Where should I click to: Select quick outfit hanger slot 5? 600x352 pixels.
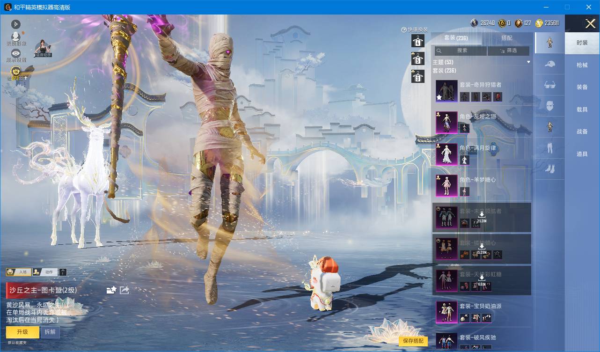(417, 59)
